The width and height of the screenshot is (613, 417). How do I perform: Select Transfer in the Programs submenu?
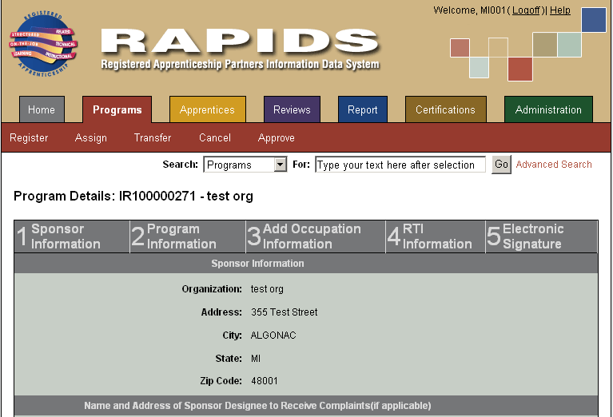[153, 138]
